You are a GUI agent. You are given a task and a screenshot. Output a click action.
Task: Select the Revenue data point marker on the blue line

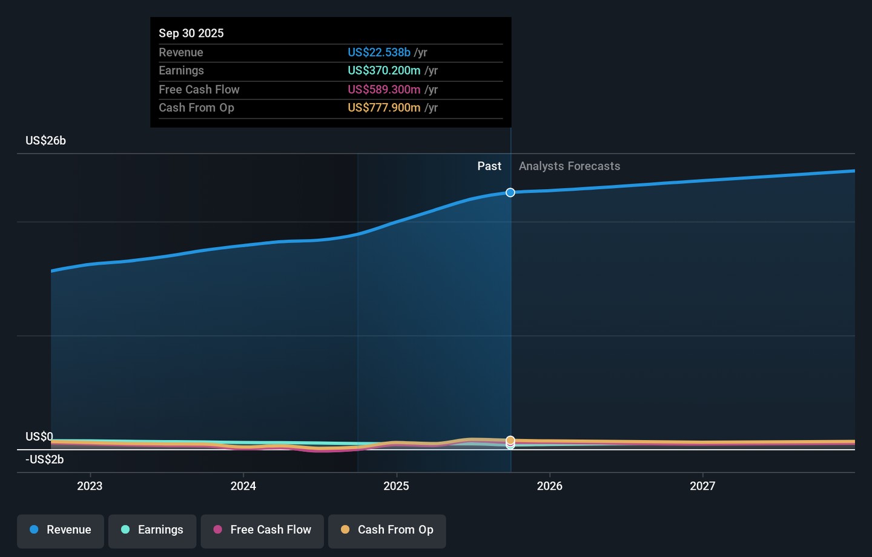(510, 193)
